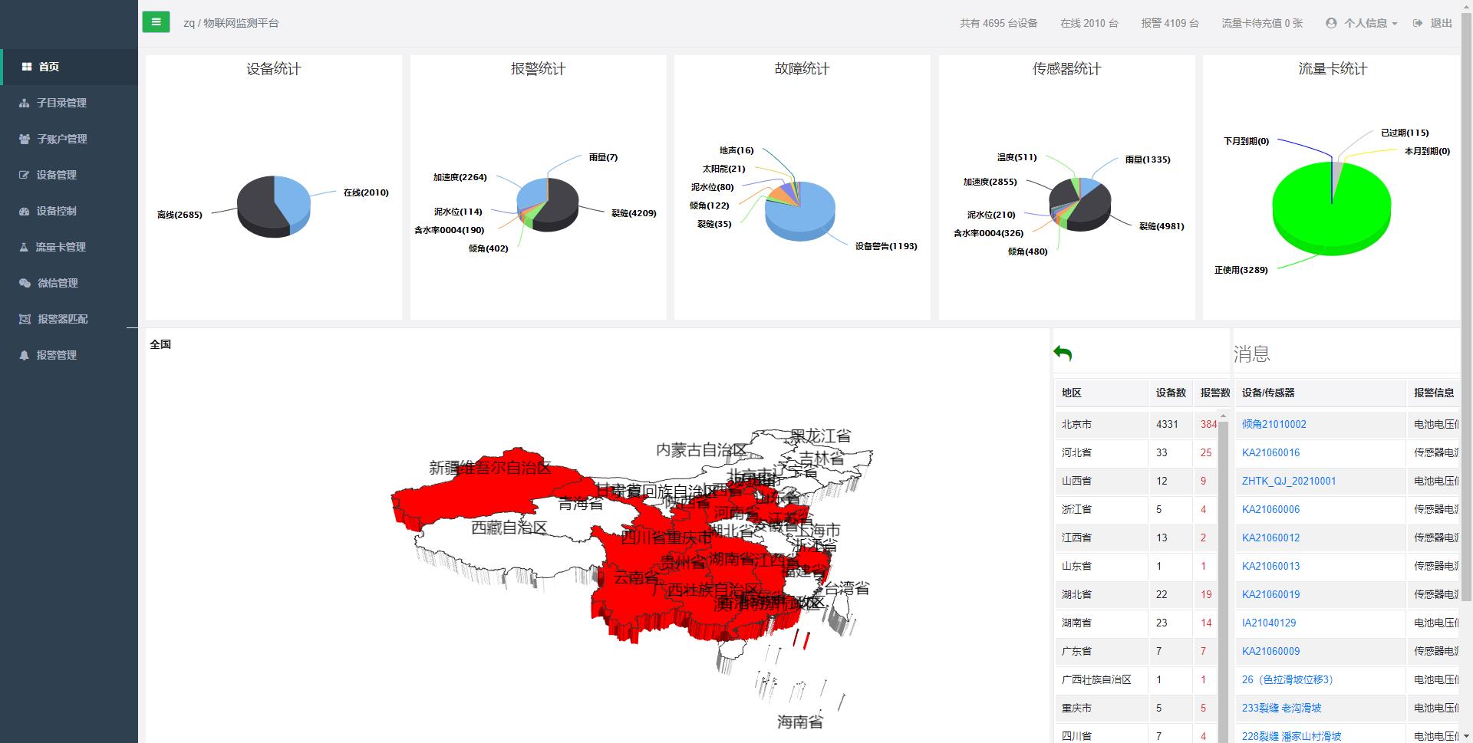1473x743 pixels.
Task: Click the 设备管理 edit icon
Action: click(25, 175)
